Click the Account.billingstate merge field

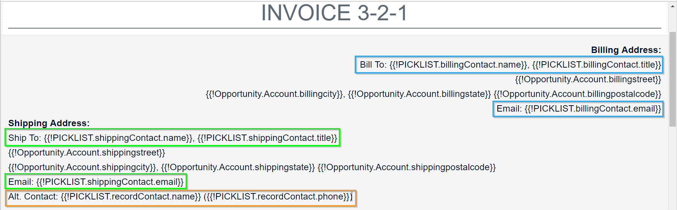pos(419,94)
